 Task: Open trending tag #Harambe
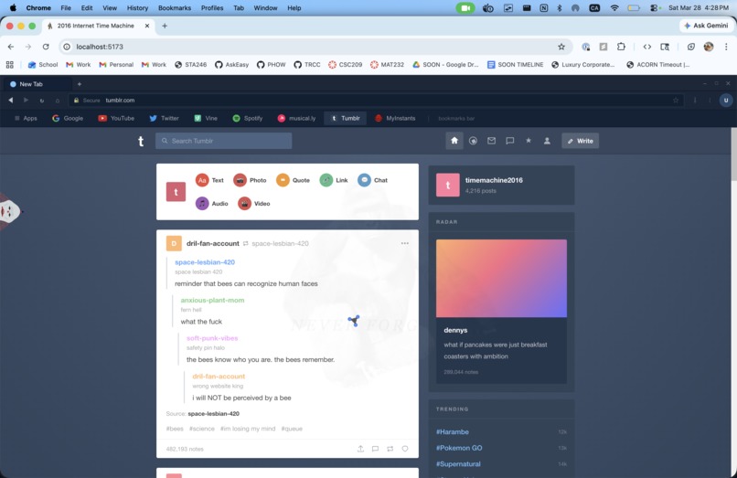[x=452, y=432]
